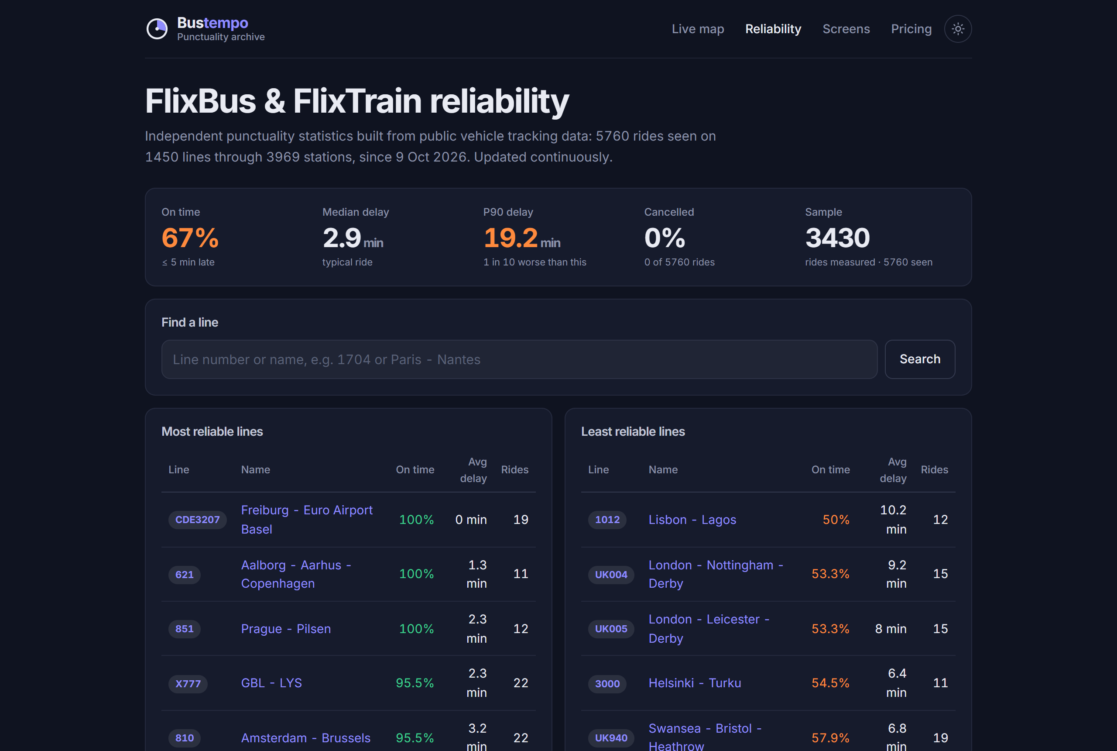Open the Pricing nav item
This screenshot has width=1117, height=751.
911,29
